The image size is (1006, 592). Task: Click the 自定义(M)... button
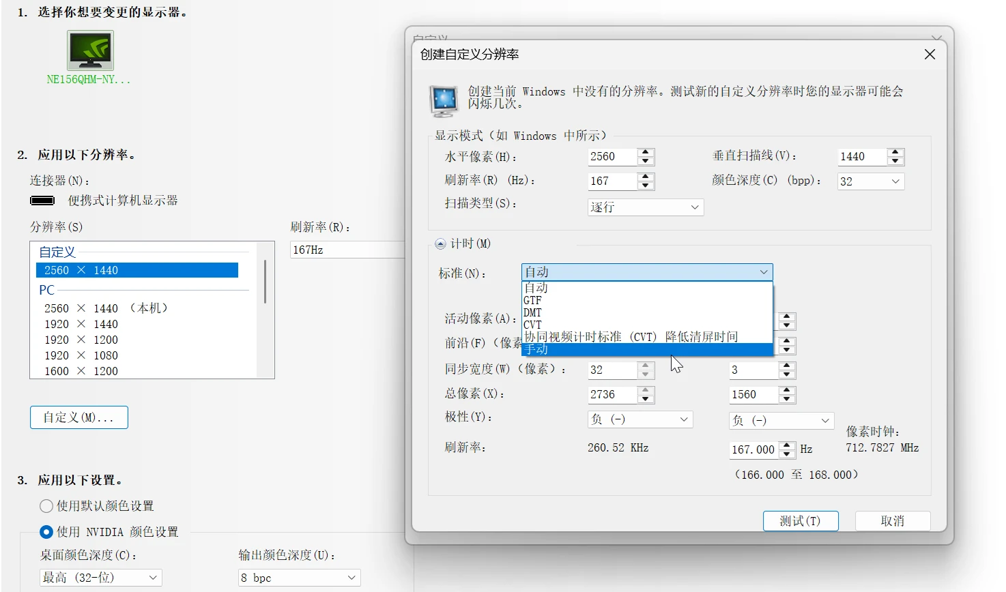(78, 417)
